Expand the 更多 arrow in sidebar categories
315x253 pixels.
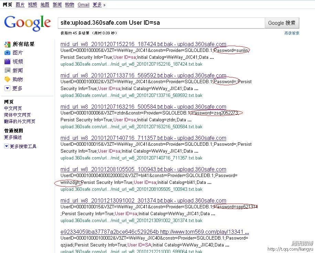(8, 88)
